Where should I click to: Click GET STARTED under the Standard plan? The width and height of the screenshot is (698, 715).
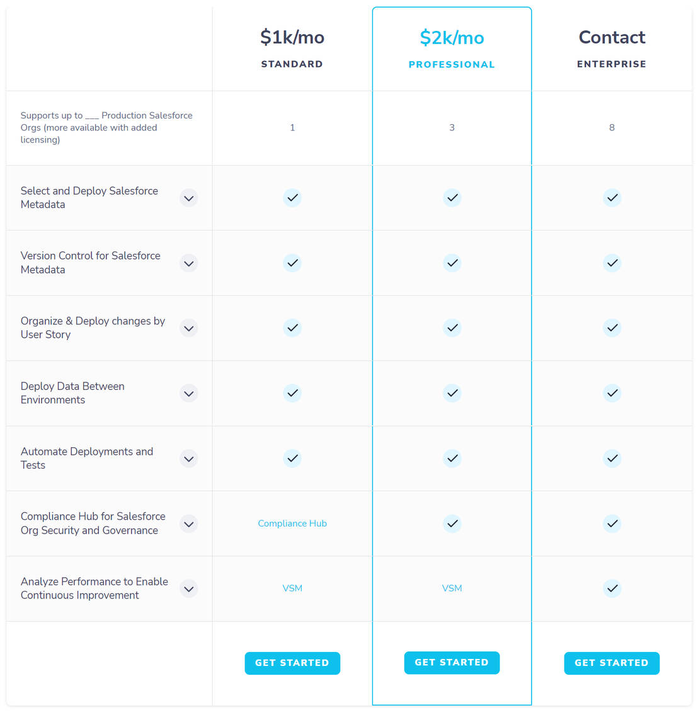click(x=292, y=663)
